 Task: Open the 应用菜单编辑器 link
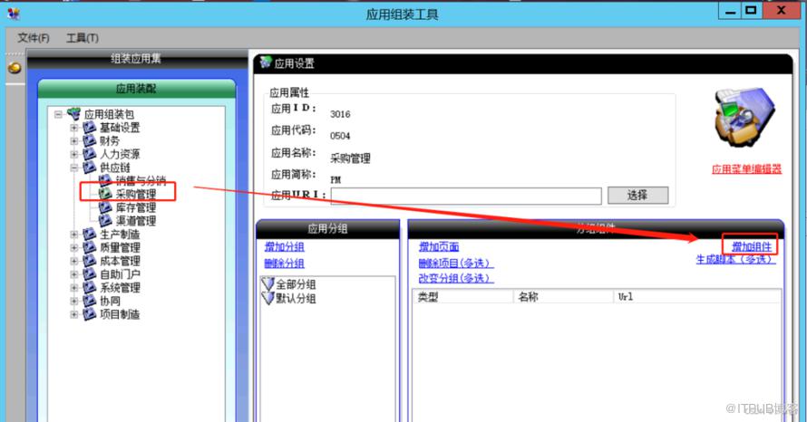(747, 169)
